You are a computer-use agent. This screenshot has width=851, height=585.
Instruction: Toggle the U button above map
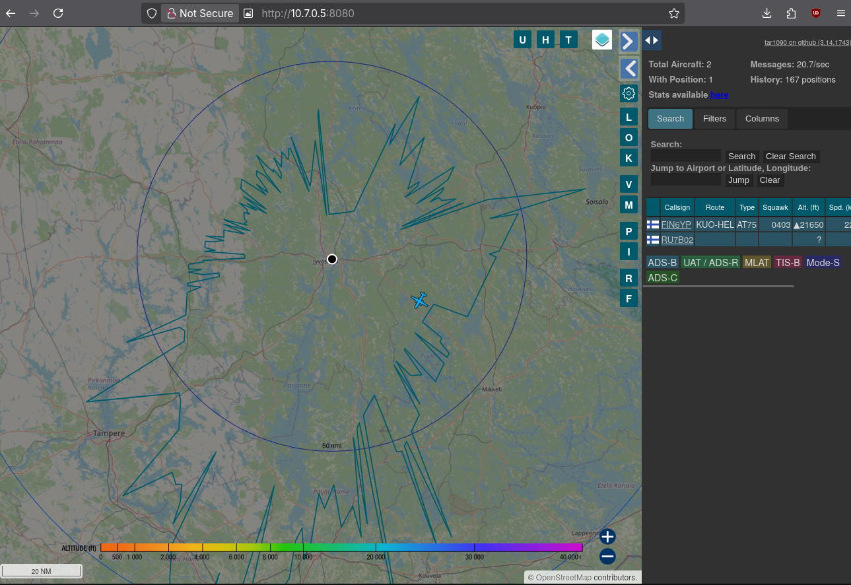click(522, 40)
